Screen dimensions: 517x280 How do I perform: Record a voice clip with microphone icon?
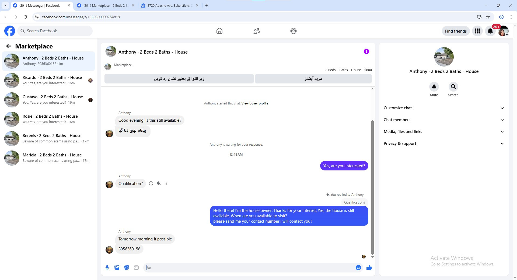point(107,268)
